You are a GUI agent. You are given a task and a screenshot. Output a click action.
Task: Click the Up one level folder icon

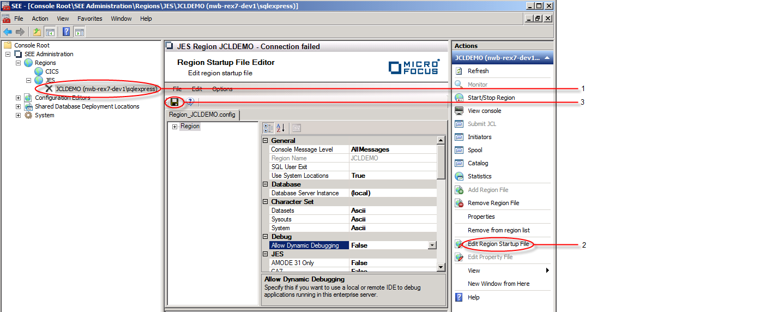(37, 32)
